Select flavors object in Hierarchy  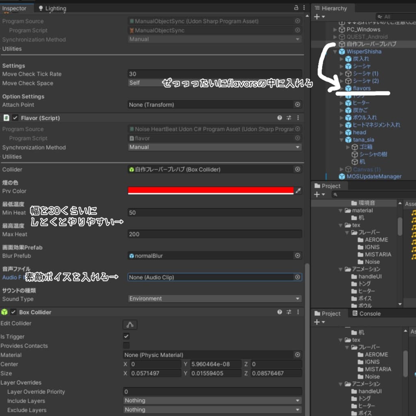click(362, 88)
